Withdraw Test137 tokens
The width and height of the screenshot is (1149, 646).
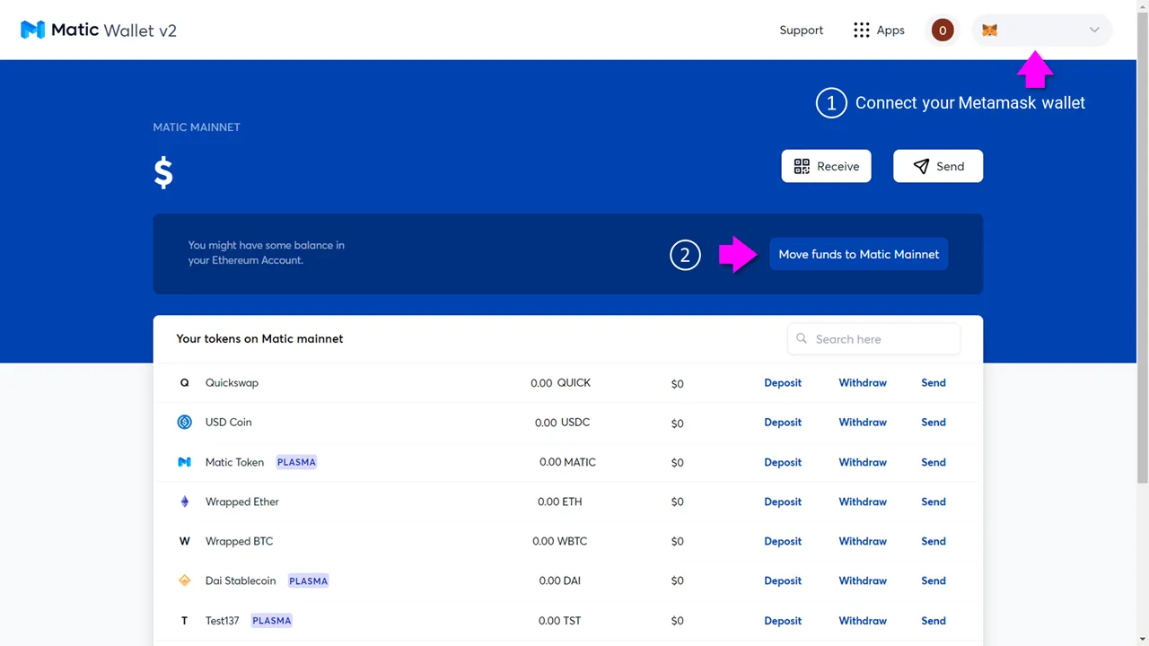click(863, 621)
